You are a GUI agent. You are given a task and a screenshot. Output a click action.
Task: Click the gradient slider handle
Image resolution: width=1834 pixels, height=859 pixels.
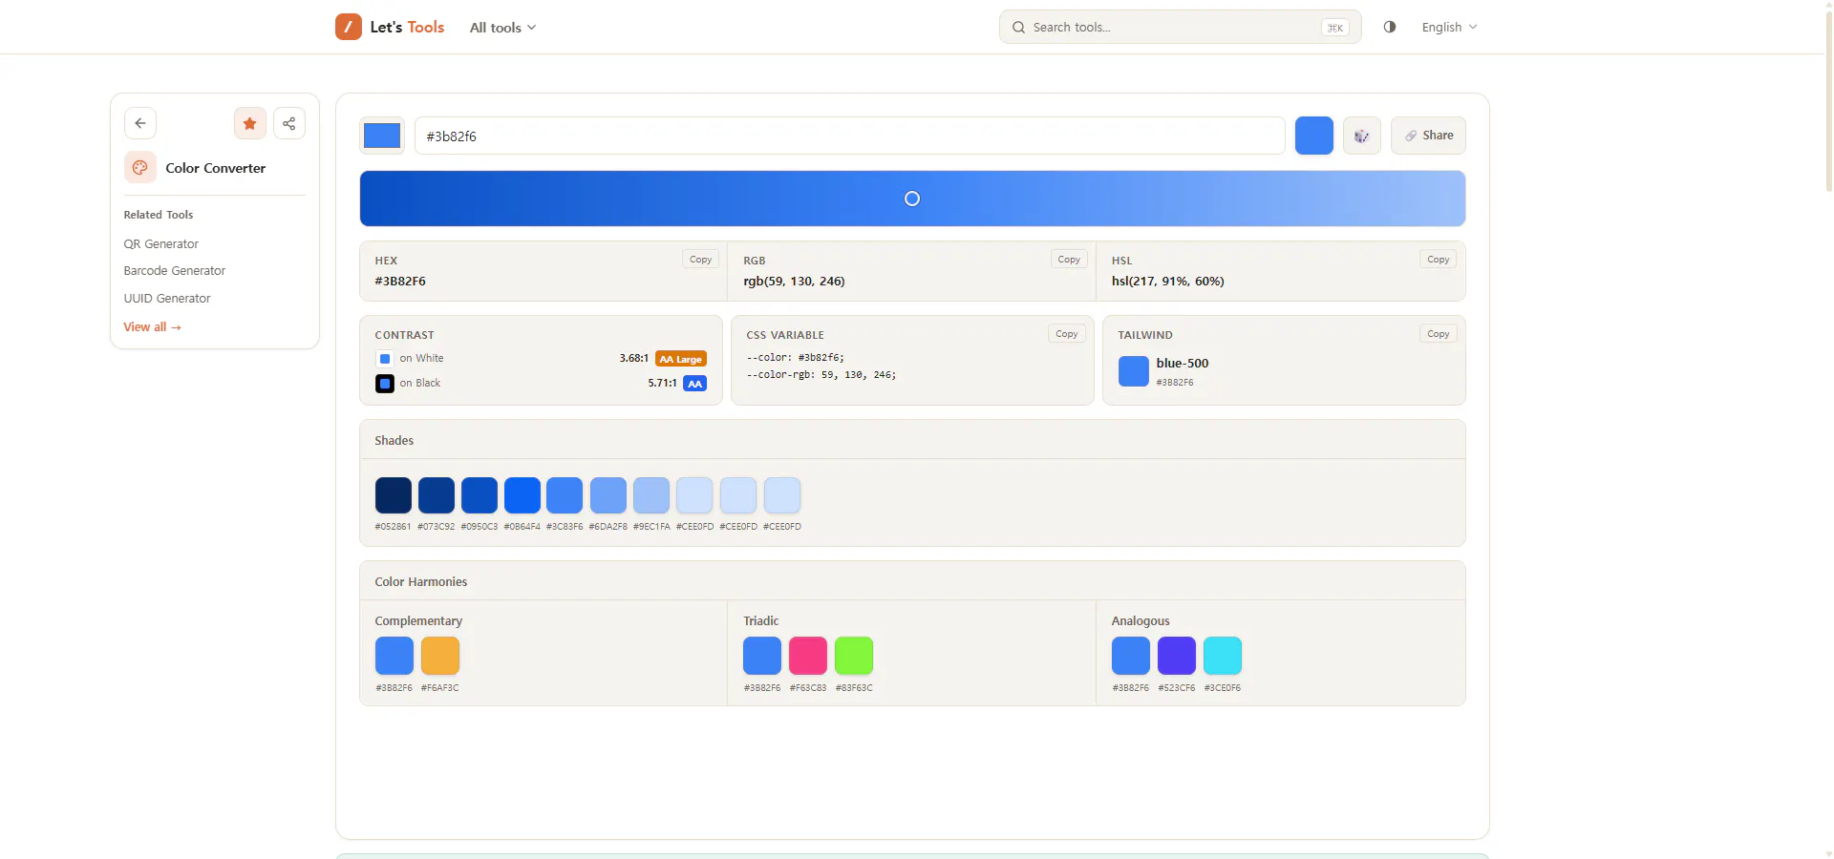[x=912, y=199]
